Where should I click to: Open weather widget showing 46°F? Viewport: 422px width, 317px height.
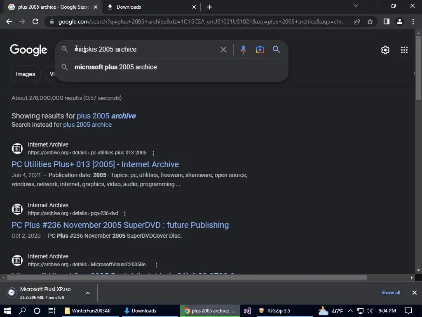click(331, 311)
